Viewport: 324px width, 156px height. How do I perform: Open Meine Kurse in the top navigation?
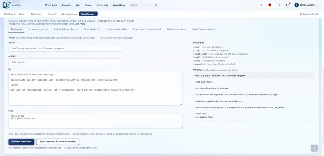[x=51, y=5]
